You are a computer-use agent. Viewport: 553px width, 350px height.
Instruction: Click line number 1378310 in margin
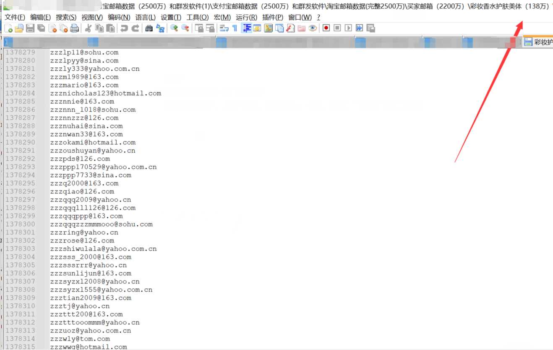point(21,306)
